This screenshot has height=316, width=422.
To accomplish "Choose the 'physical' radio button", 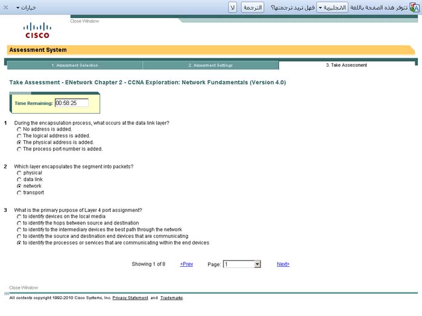I will click(19, 173).
